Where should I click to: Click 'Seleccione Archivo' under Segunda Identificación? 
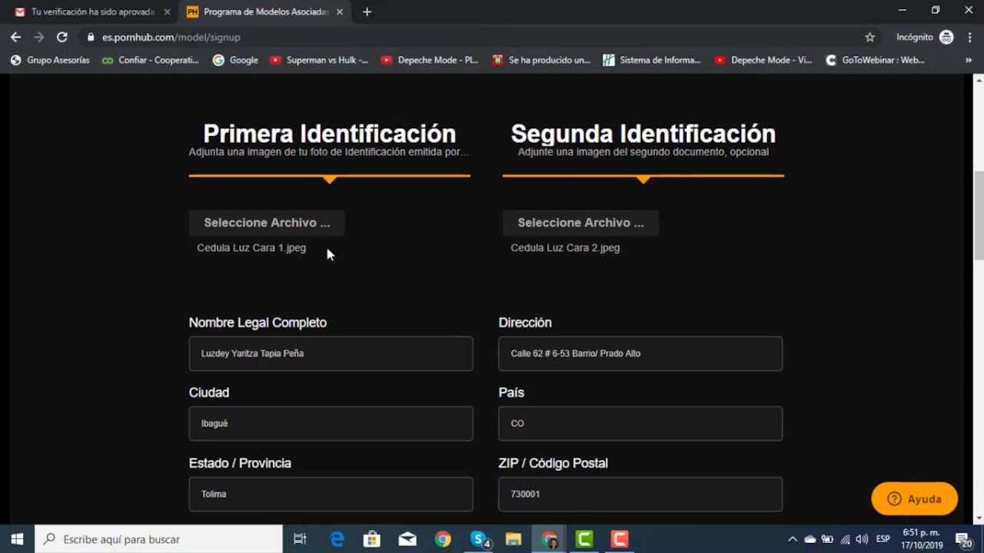coord(580,223)
